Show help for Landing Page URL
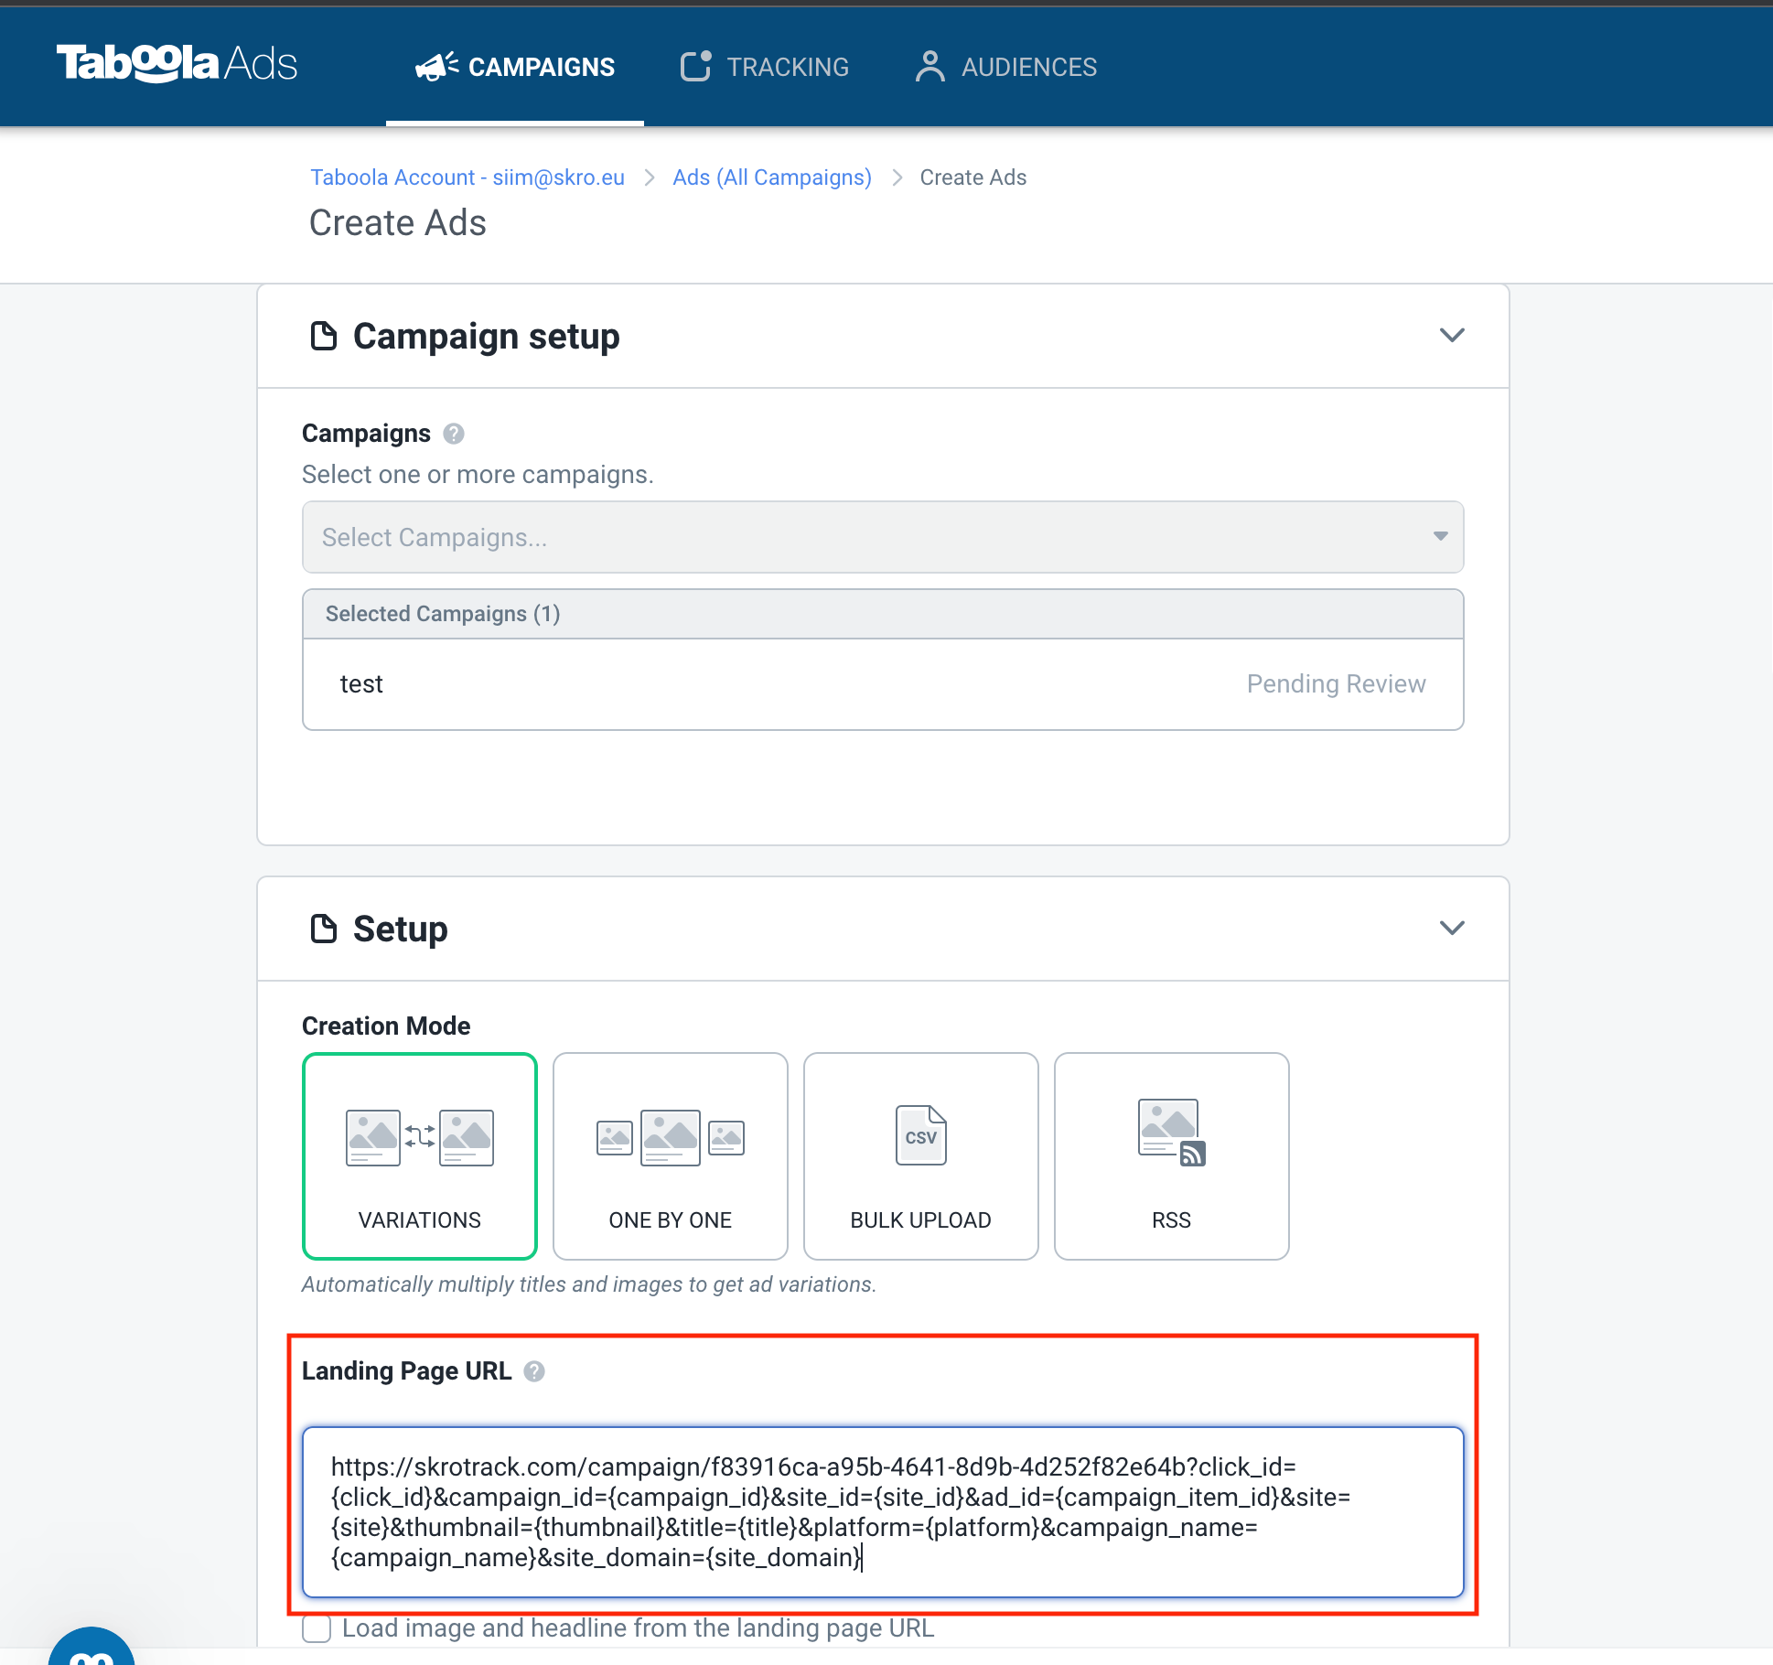This screenshot has height=1665, width=1773. click(x=534, y=1371)
